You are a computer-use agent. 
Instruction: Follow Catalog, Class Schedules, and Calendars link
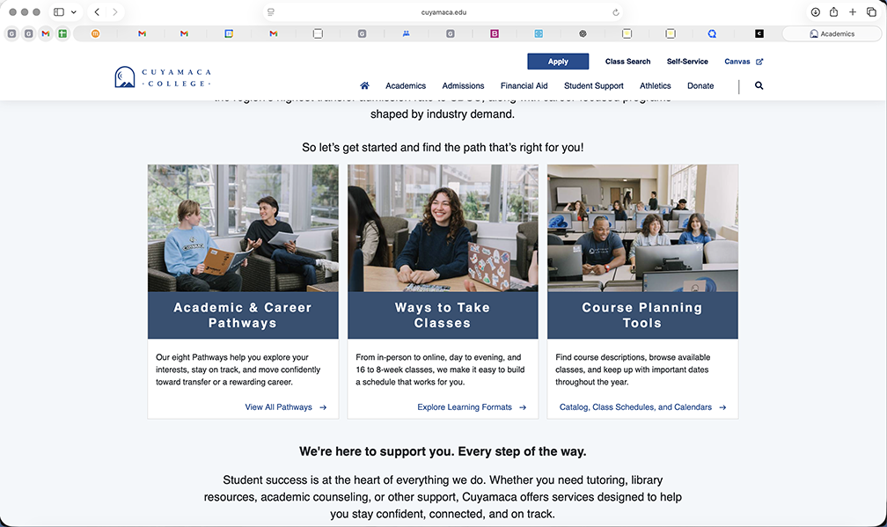coord(635,407)
